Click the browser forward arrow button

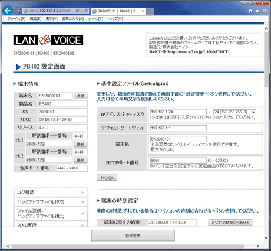(18, 11)
